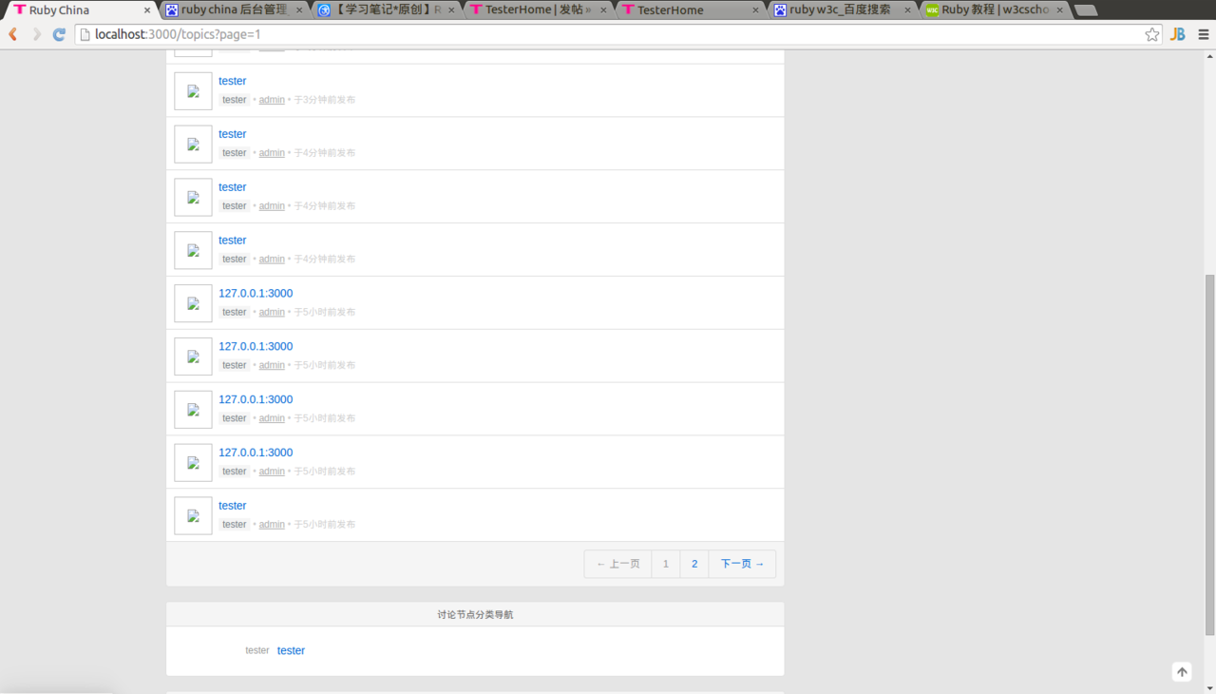The width and height of the screenshot is (1216, 694).
Task: Open a new browser tab
Action: (1086, 10)
